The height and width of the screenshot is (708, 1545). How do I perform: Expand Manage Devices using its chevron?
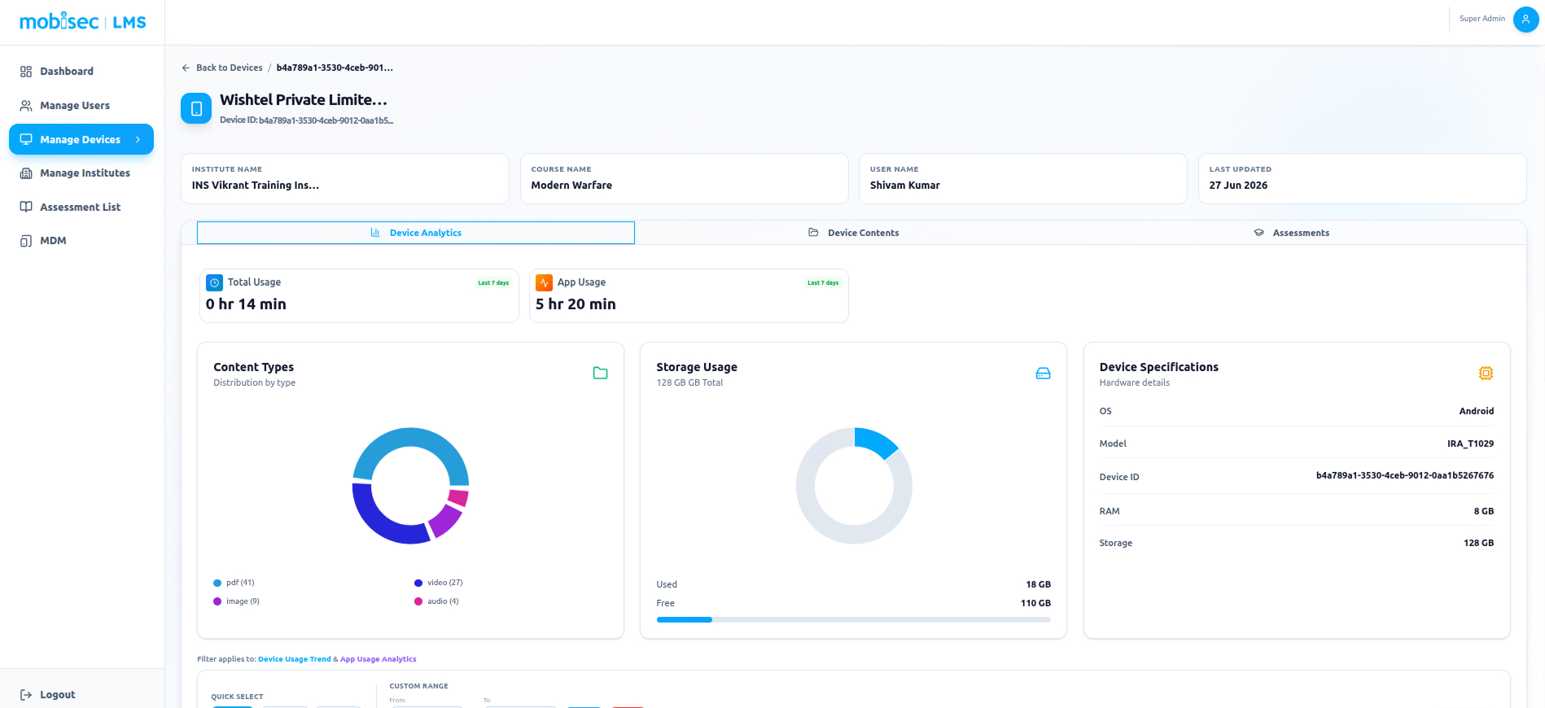pyautogui.click(x=138, y=139)
